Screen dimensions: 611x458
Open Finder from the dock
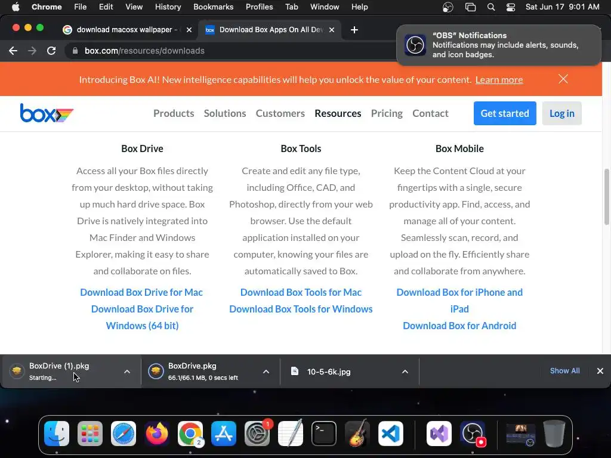[57, 434]
